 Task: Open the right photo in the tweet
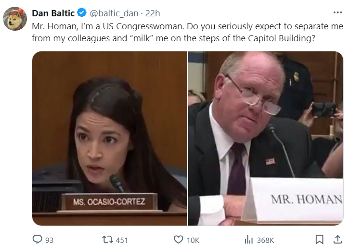pos(266,138)
